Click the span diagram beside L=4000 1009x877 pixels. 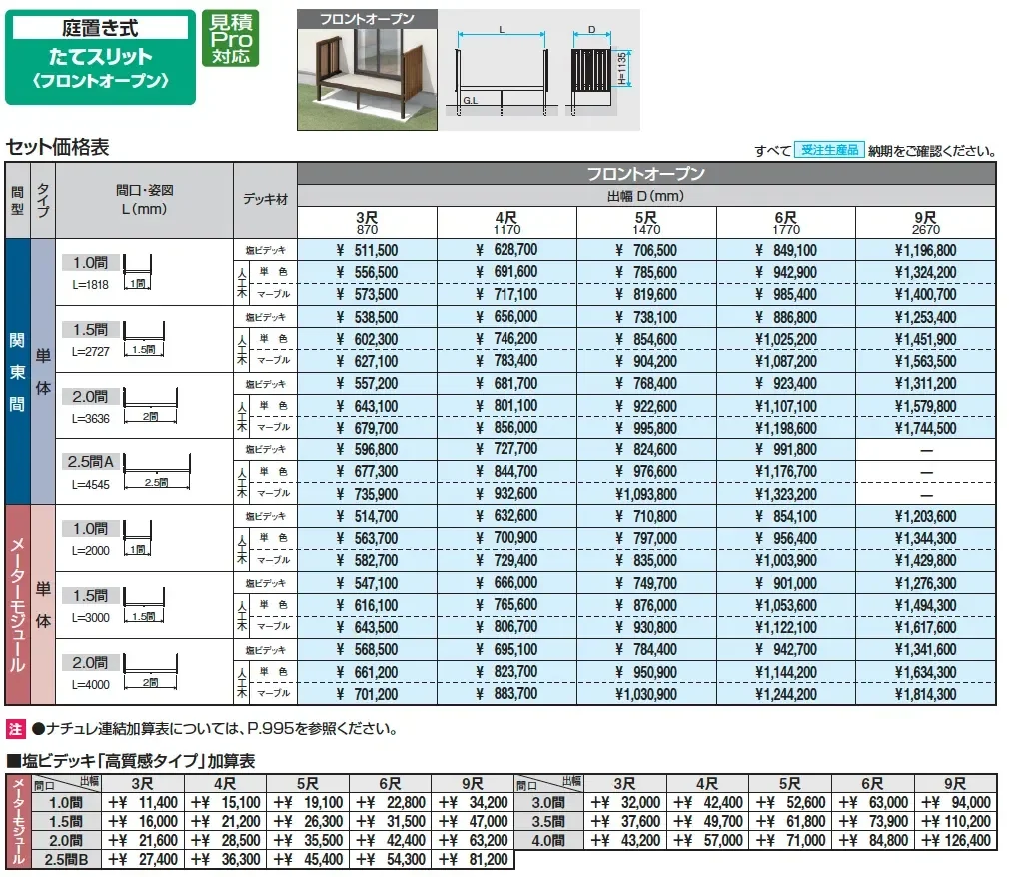click(x=151, y=672)
